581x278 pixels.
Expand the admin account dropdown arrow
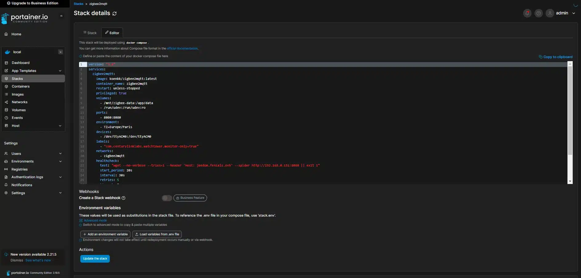pyautogui.click(x=574, y=13)
